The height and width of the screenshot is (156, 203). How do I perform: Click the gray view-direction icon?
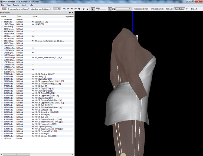[75, 9]
